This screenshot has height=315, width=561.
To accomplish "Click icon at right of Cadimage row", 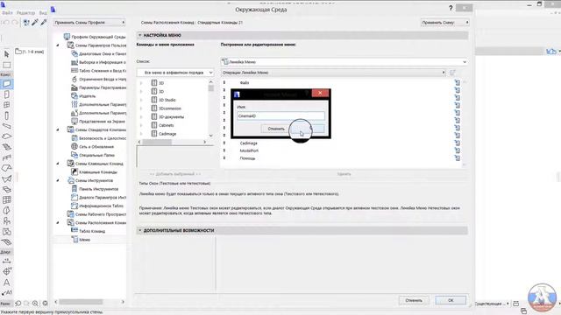I will (458, 143).
